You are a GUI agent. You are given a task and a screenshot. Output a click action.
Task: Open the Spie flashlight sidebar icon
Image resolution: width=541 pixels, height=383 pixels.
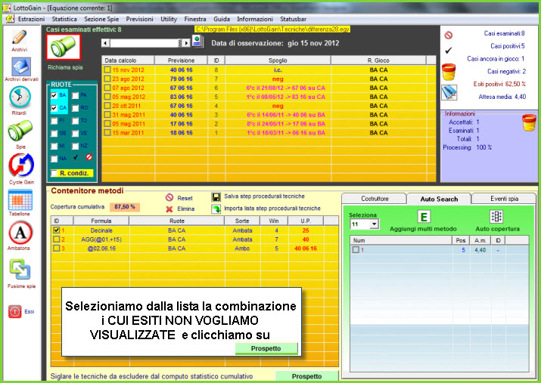click(20, 131)
